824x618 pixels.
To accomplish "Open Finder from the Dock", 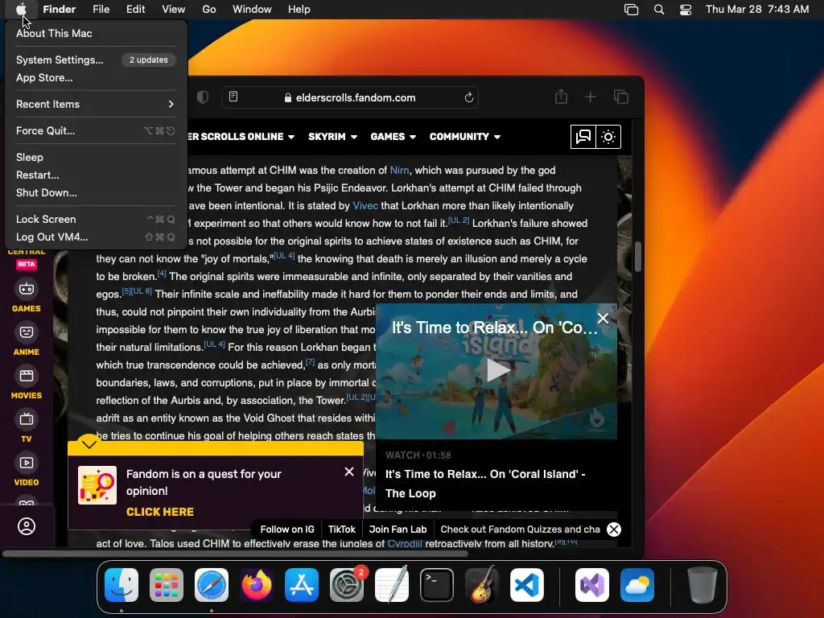I will click(122, 585).
